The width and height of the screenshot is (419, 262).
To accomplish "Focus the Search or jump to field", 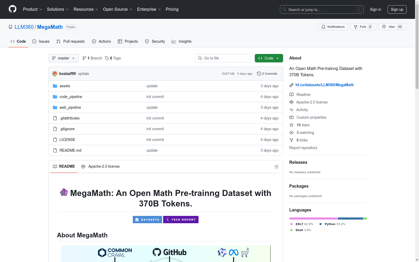I will pos(322,9).
